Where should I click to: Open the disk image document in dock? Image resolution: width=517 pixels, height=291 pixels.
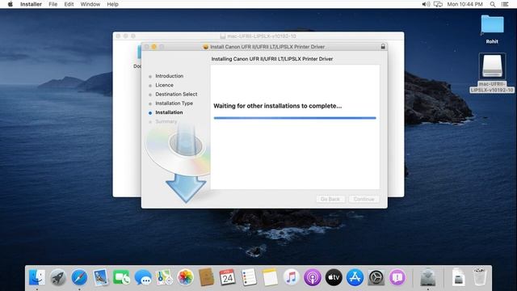(x=458, y=277)
